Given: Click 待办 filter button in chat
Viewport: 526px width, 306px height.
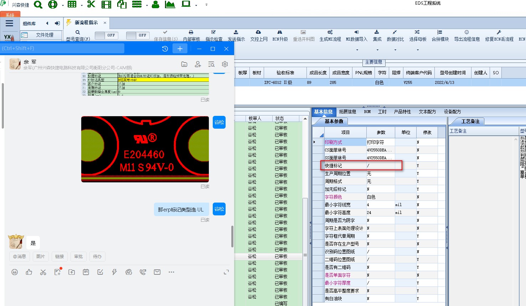Looking at the screenshot, I should pos(97,256).
